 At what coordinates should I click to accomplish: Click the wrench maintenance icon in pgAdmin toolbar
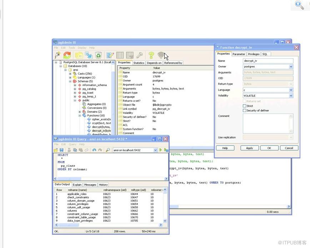(x=140, y=55)
